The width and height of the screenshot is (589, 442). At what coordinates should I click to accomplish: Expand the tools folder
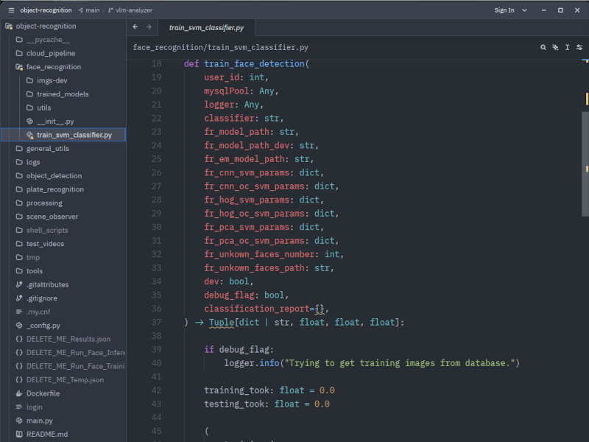point(63,271)
